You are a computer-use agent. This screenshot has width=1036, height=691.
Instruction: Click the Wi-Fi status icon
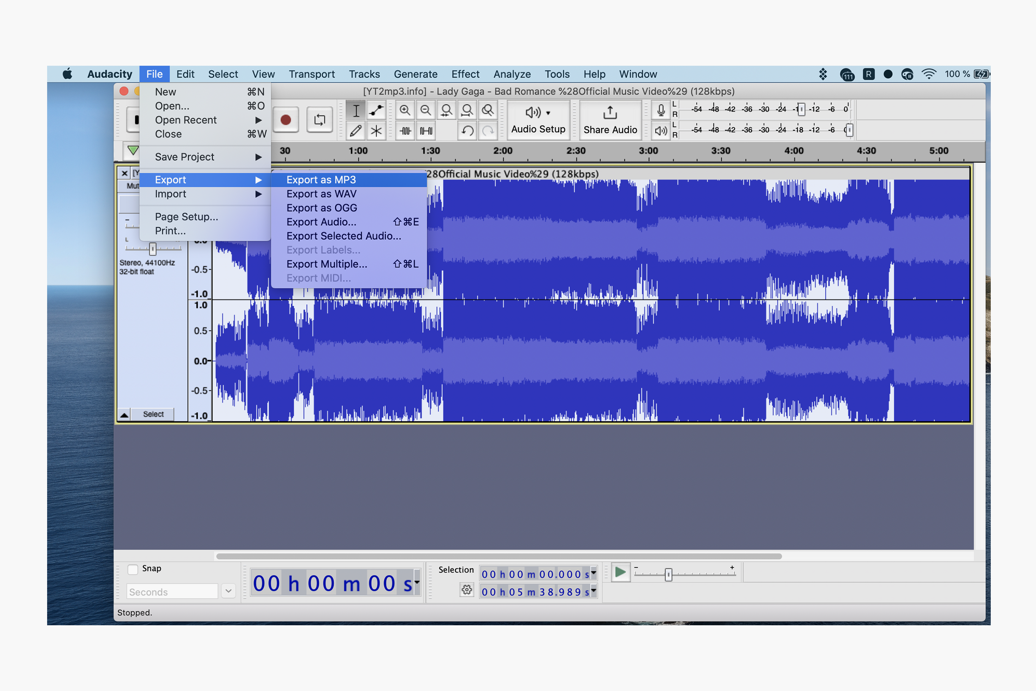pos(929,74)
